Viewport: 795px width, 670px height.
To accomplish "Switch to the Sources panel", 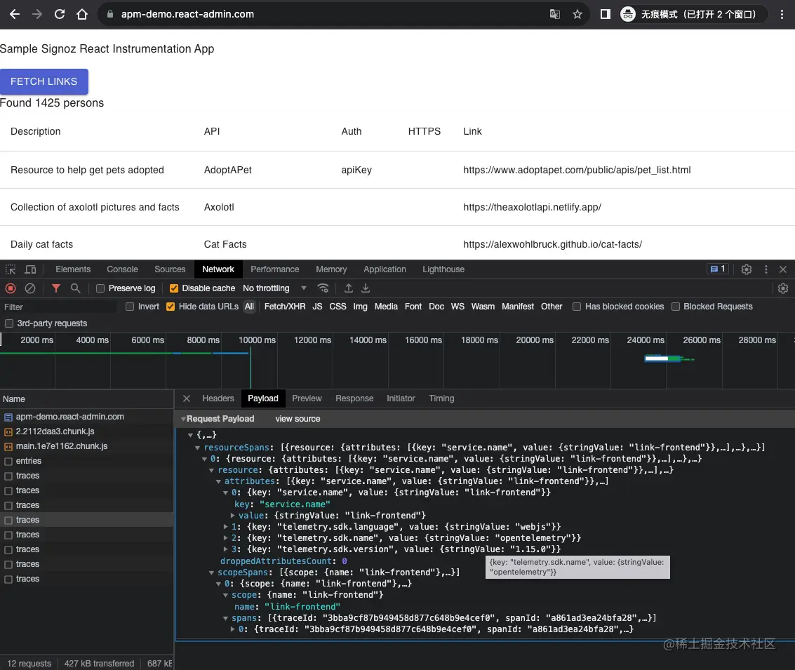I will click(x=170, y=269).
